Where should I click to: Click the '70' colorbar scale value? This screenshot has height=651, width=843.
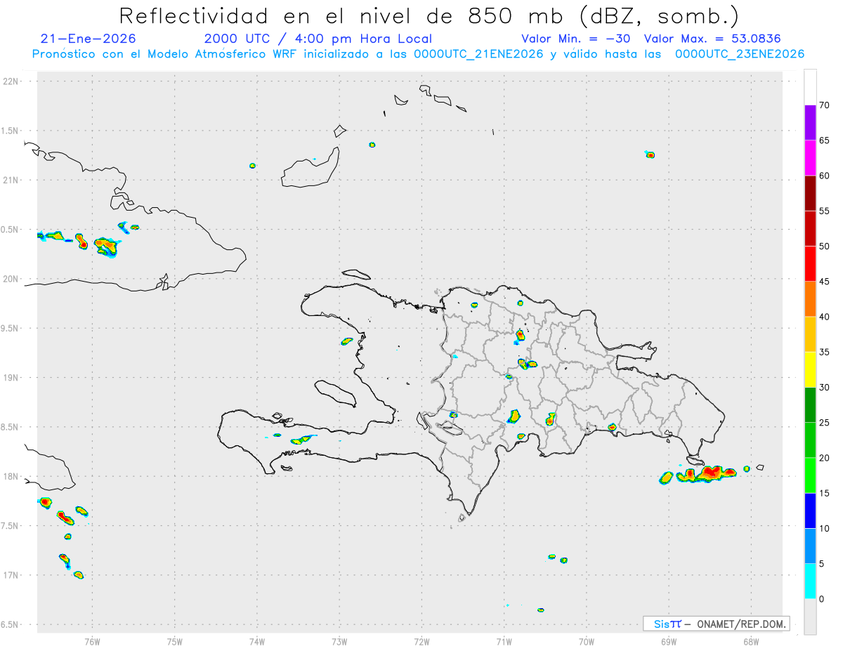coord(825,105)
